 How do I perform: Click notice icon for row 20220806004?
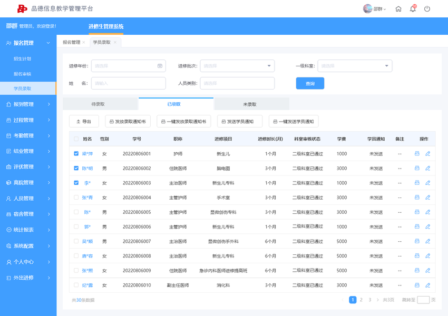pos(417,197)
